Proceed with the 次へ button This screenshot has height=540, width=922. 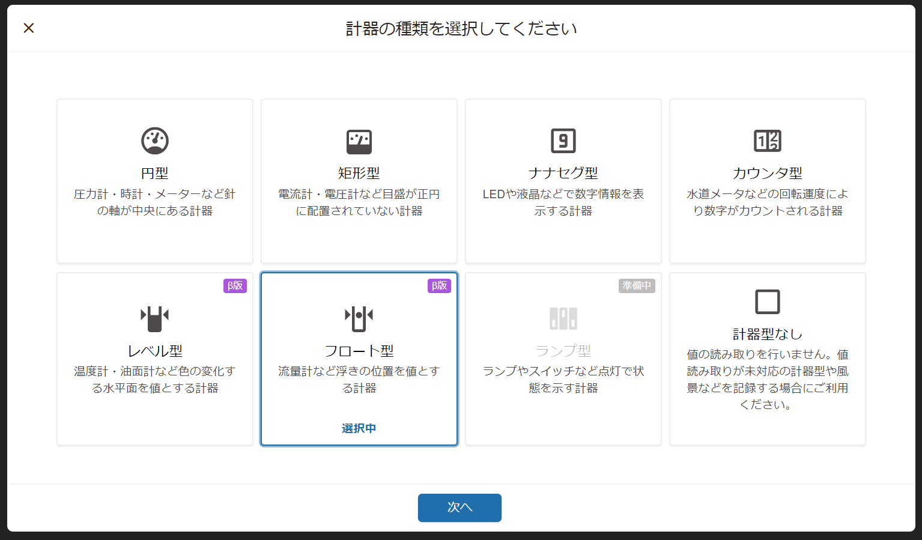coord(459,508)
